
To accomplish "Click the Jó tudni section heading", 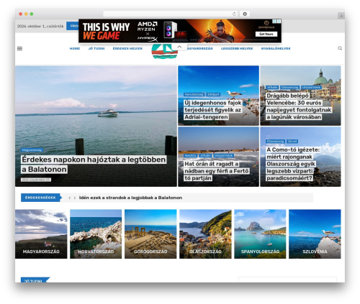I will click(x=34, y=280).
